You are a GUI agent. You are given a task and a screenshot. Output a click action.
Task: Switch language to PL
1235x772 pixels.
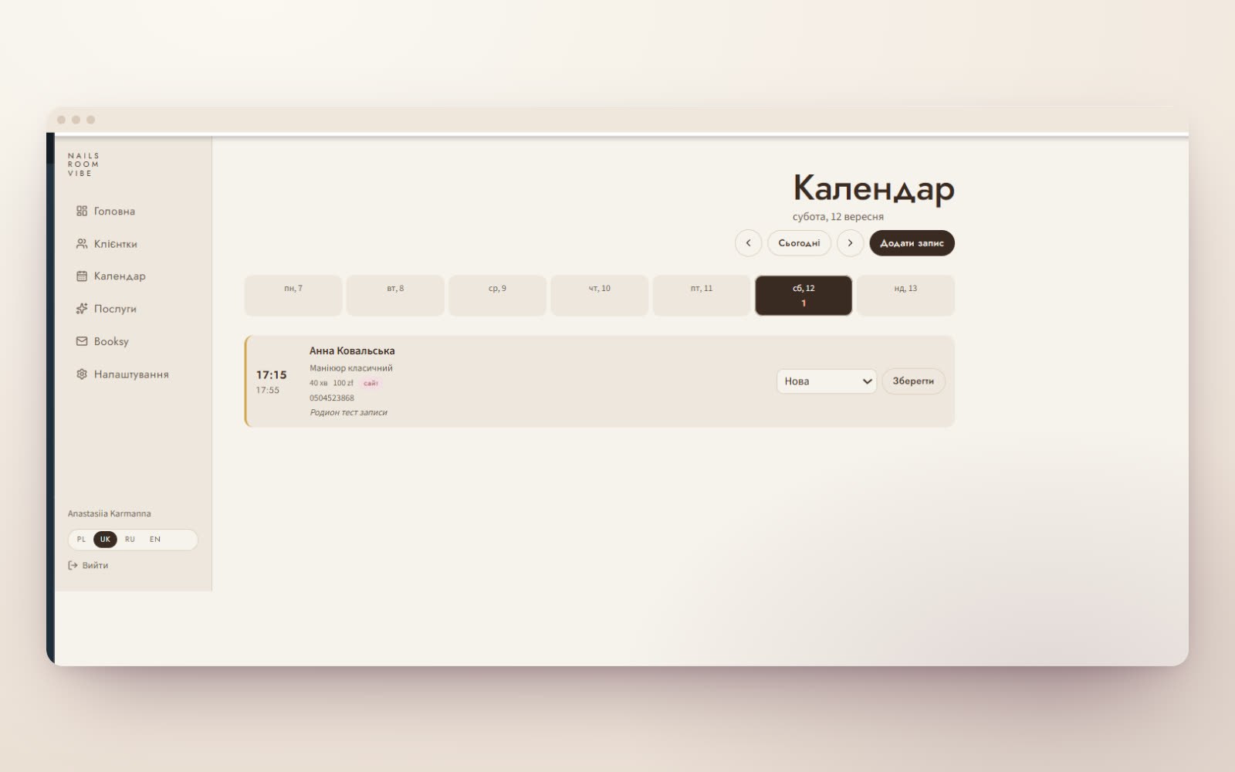81,540
